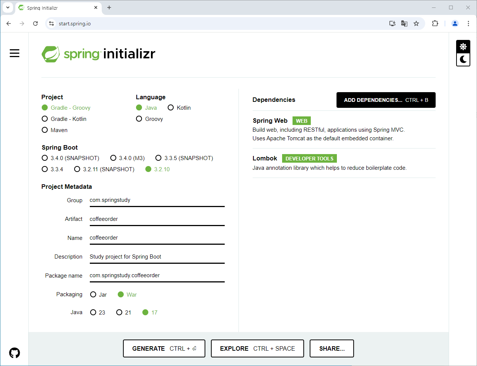This screenshot has height=366, width=477.
Task: Click the Dependencies heading
Action: 274,100
